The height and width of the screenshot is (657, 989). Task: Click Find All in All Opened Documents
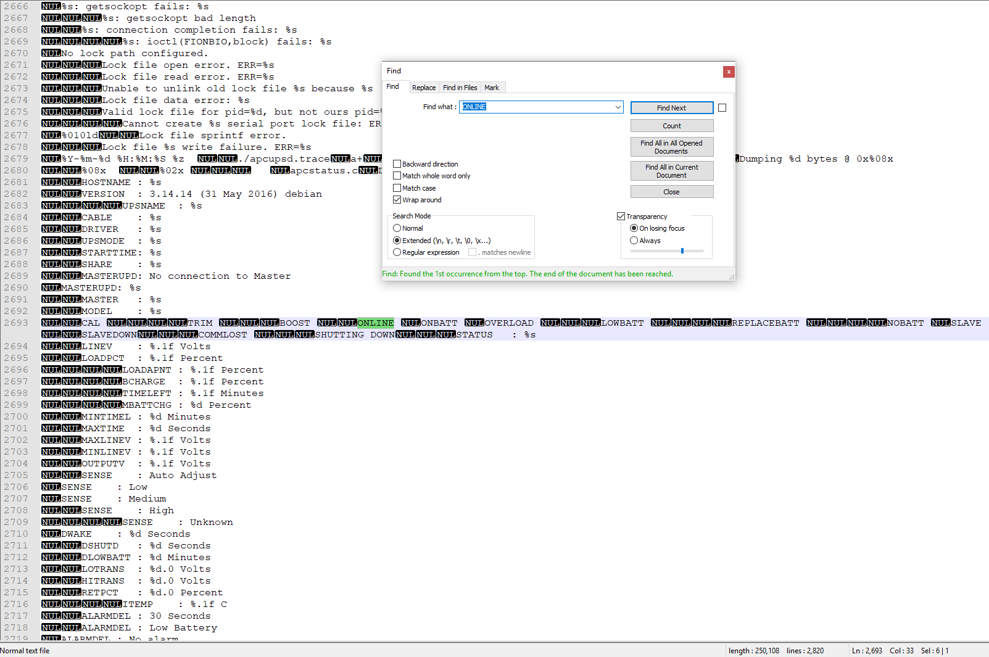672,147
